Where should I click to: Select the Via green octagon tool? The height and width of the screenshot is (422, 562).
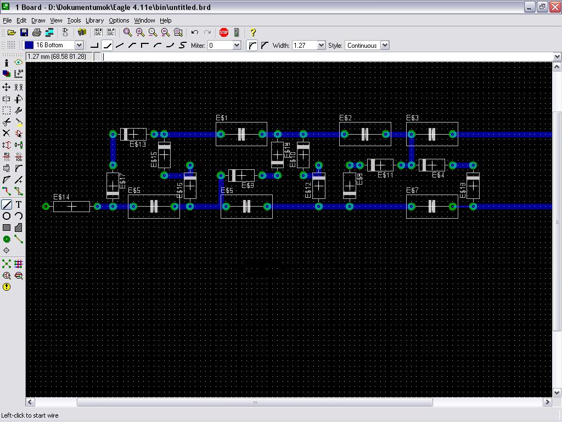pos(7,239)
